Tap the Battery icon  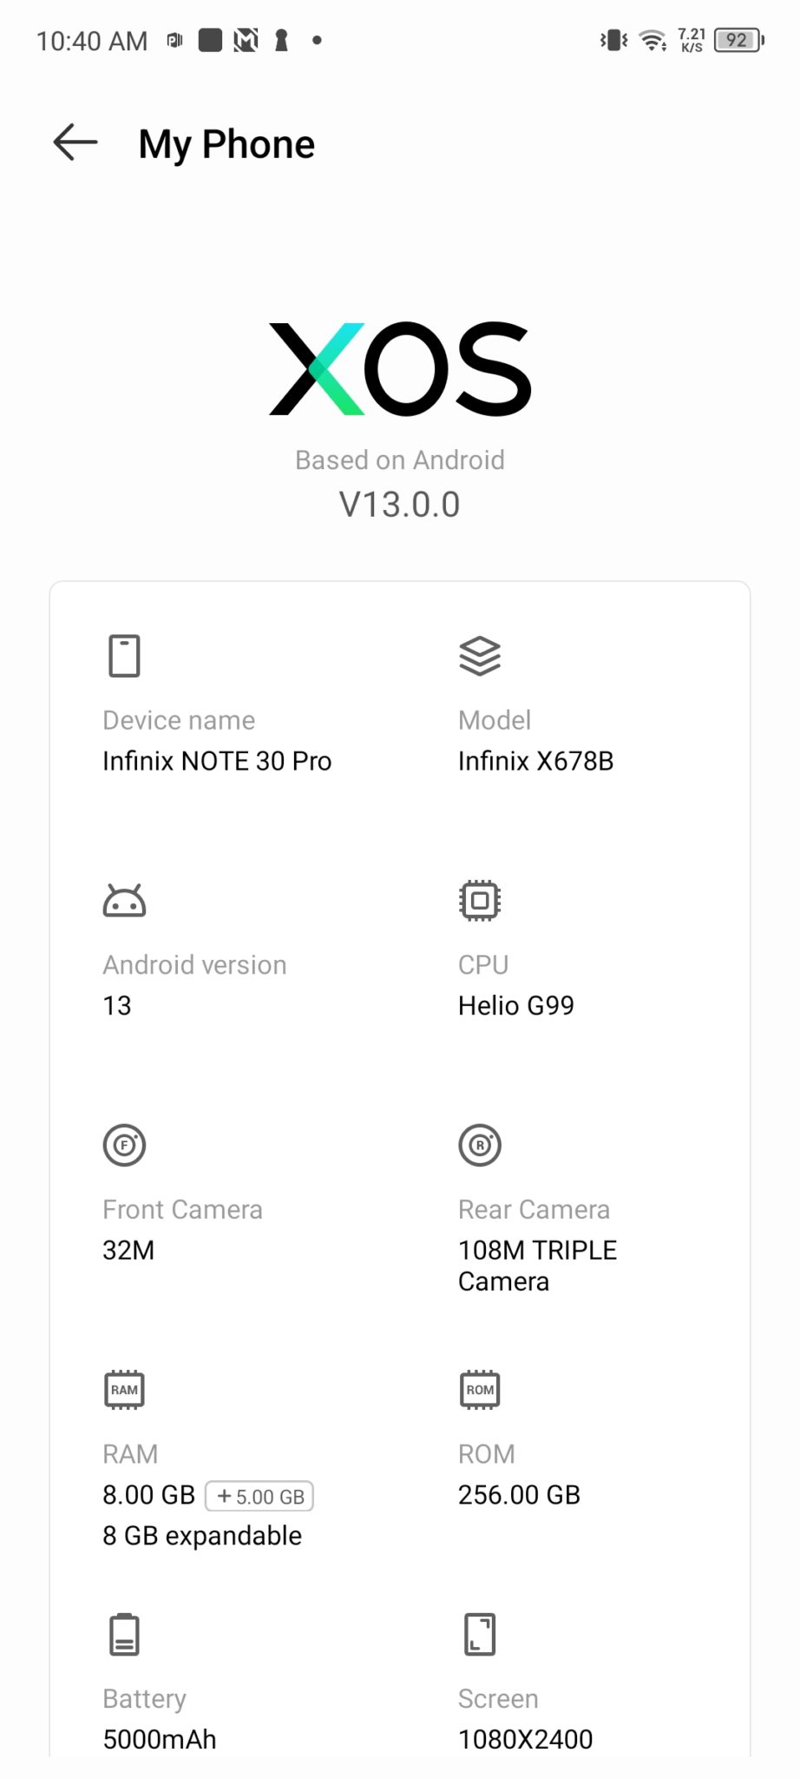(124, 1634)
